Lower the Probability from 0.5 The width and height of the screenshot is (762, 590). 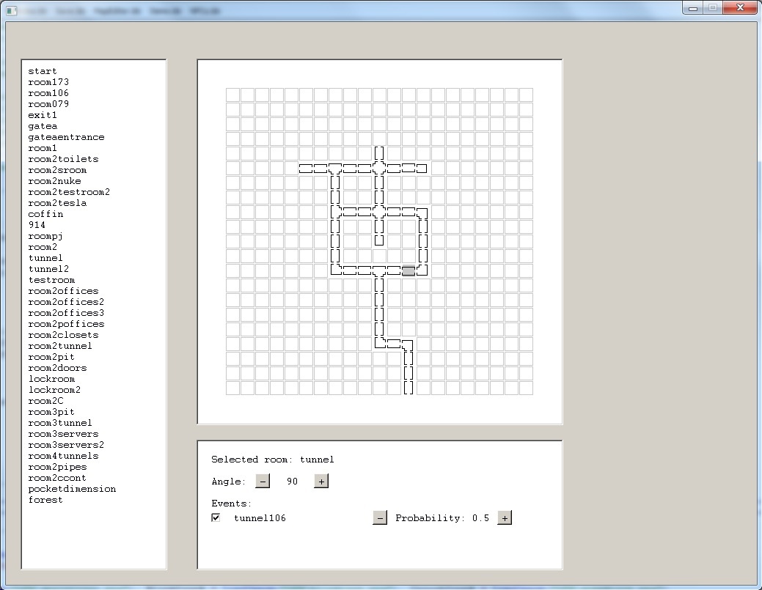(x=380, y=517)
